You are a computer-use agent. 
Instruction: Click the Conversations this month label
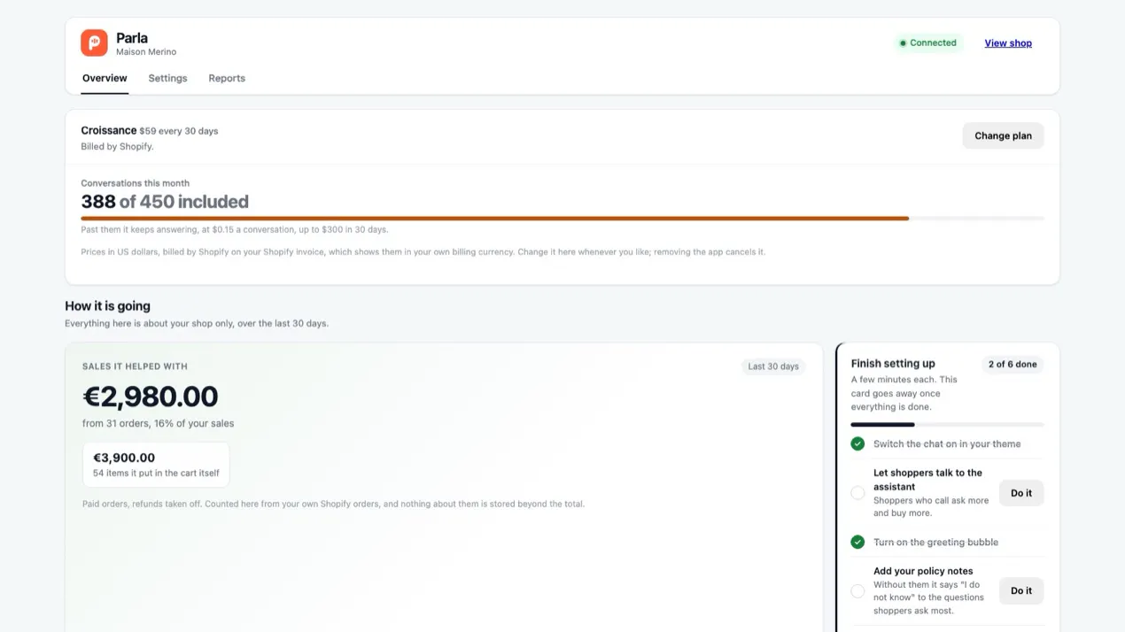[136, 183]
